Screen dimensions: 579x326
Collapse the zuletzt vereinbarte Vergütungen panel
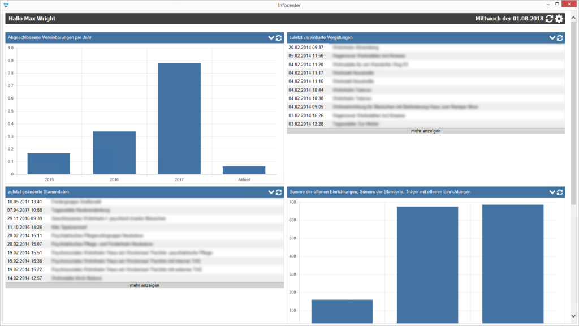[x=552, y=38]
